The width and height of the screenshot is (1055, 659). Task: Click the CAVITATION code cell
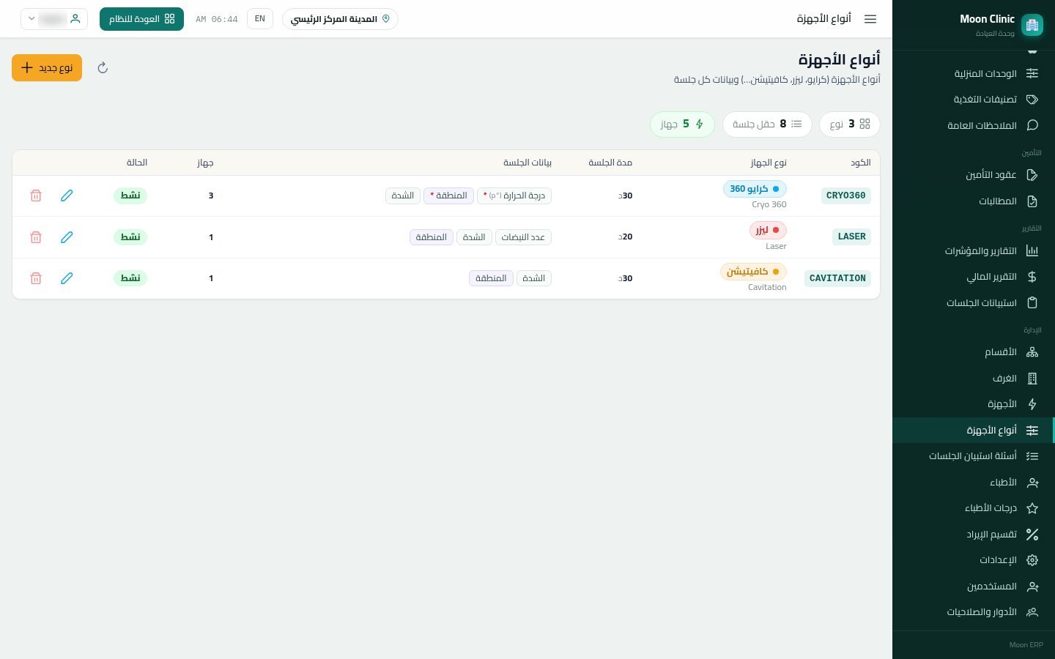pyautogui.click(x=837, y=278)
